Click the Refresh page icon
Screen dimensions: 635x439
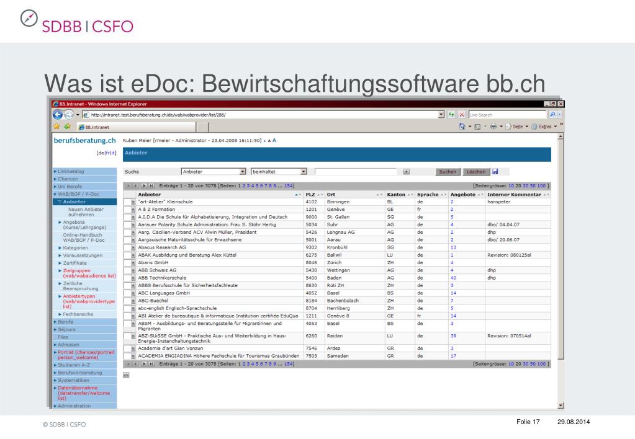451,115
